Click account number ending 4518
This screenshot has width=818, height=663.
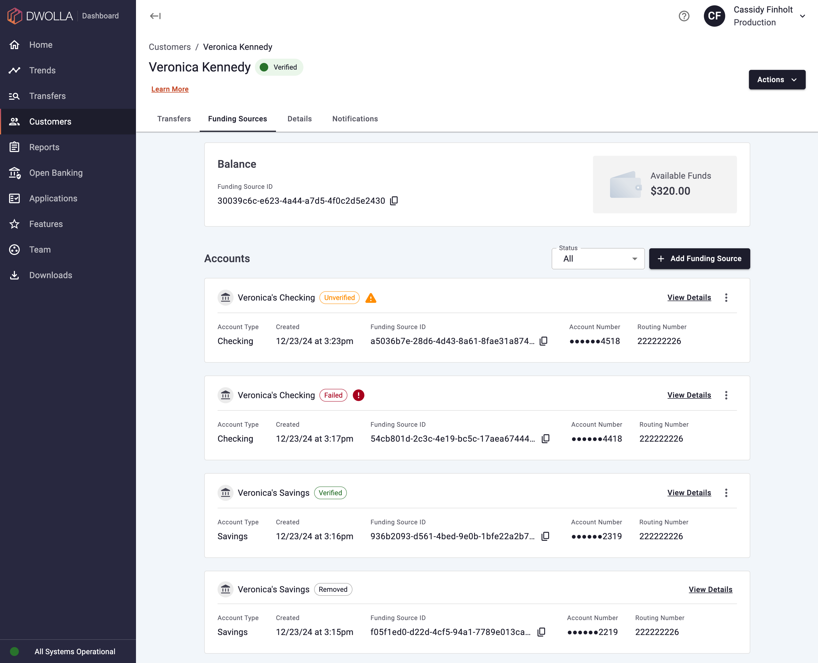click(594, 341)
